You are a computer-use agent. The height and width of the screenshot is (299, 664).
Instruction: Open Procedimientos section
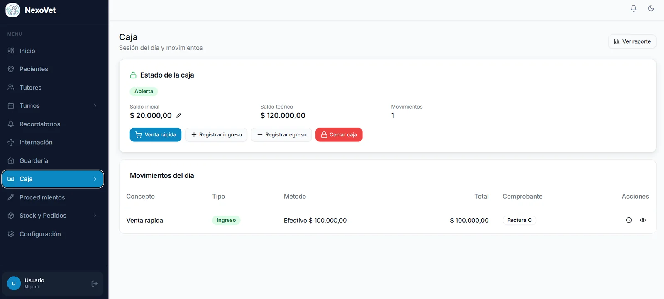coord(53,197)
